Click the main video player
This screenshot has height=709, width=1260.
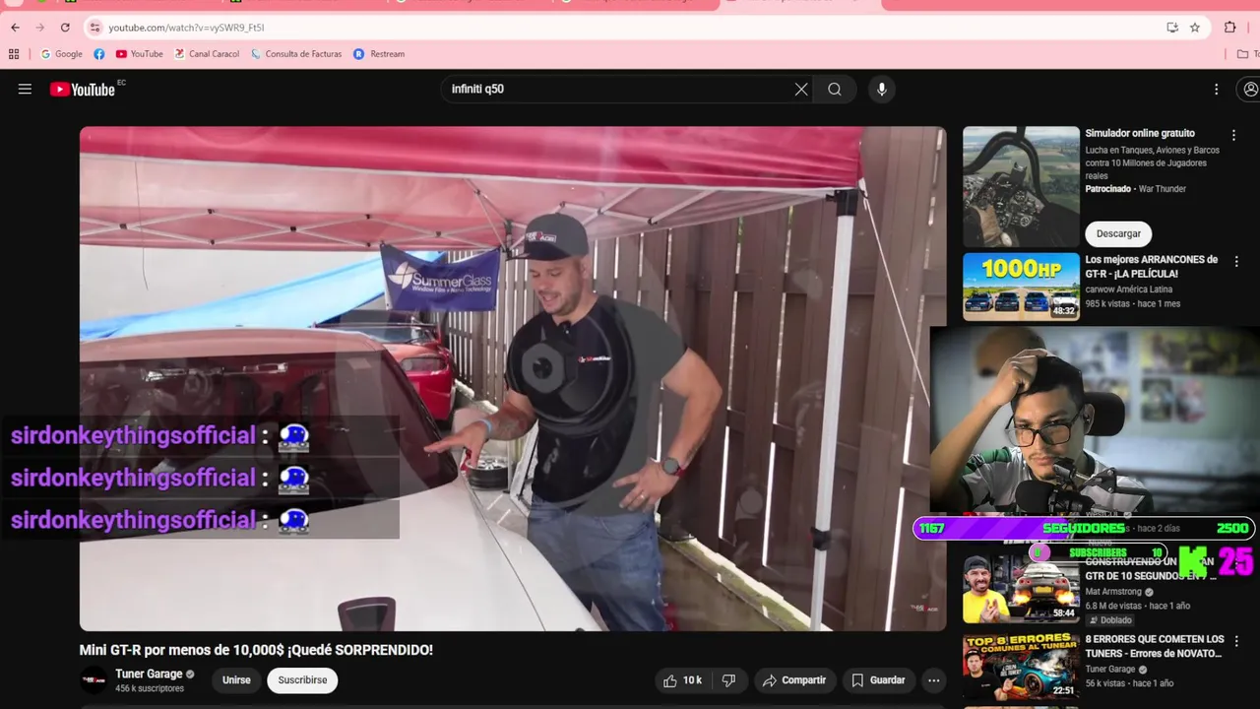(512, 378)
